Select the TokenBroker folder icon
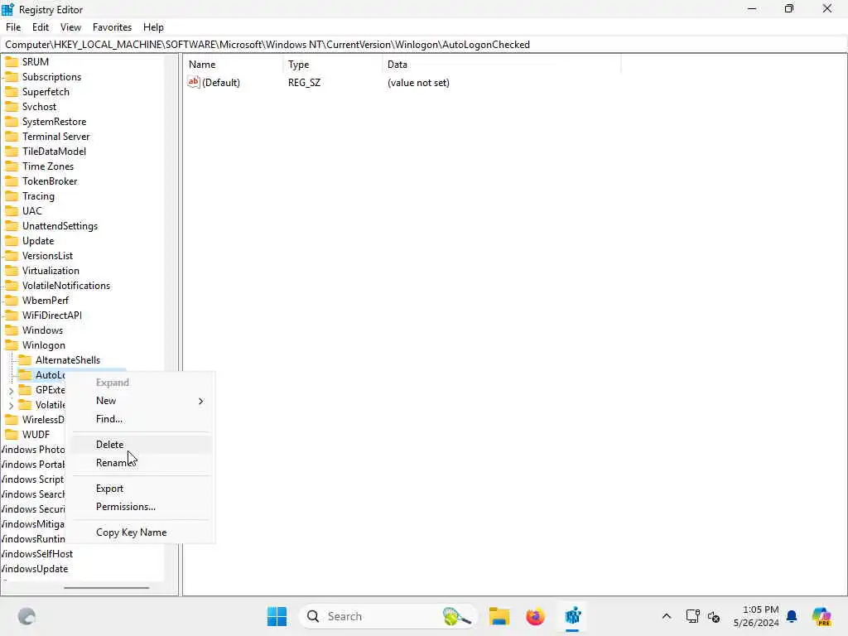Viewport: 848px width, 636px height. pos(12,181)
